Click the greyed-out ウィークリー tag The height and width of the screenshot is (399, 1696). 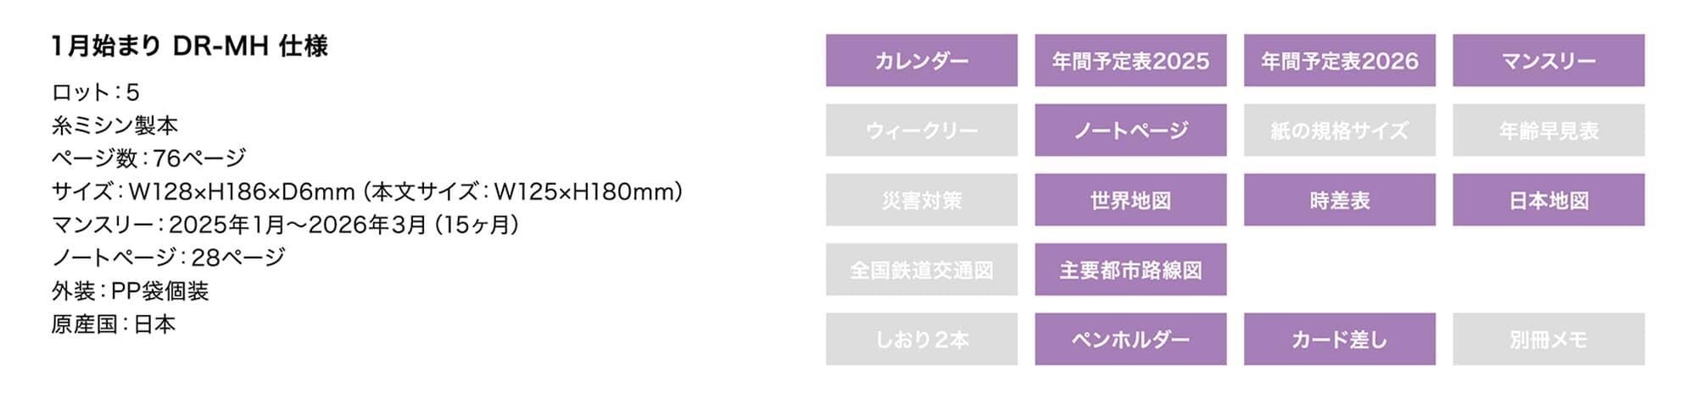[921, 130]
